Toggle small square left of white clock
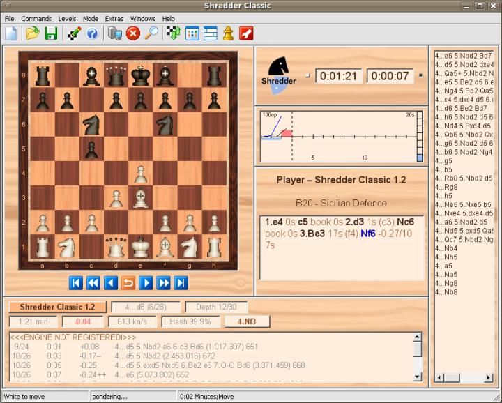Screen dimensions: 502x403 click(x=307, y=75)
